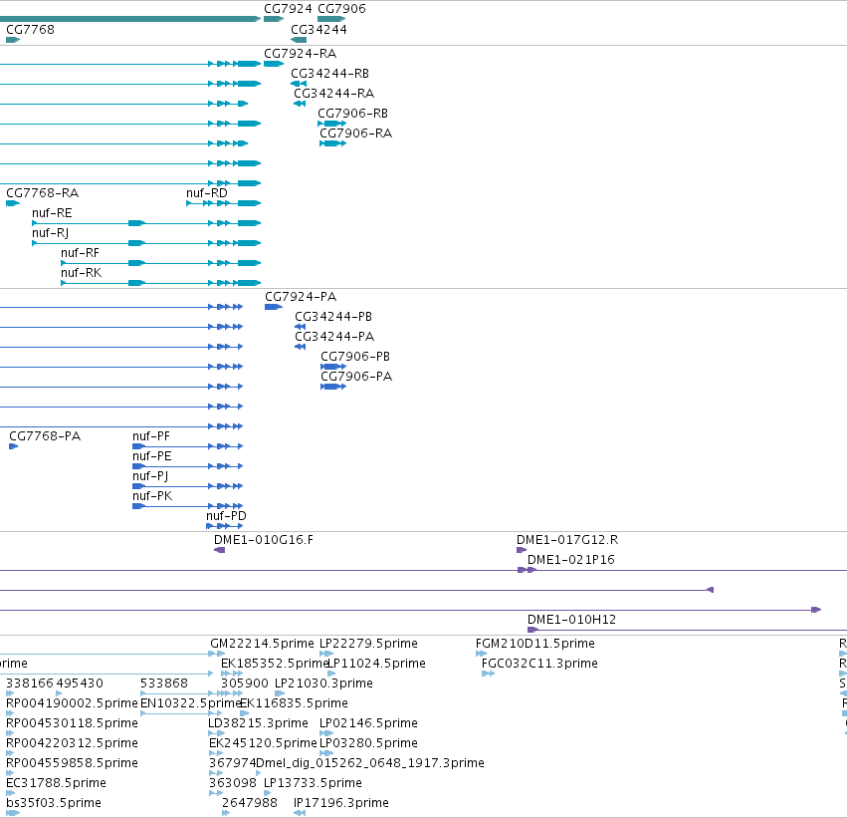The height and width of the screenshot is (818, 847).
Task: Click the nuf-PF protein label
Action: [151, 436]
